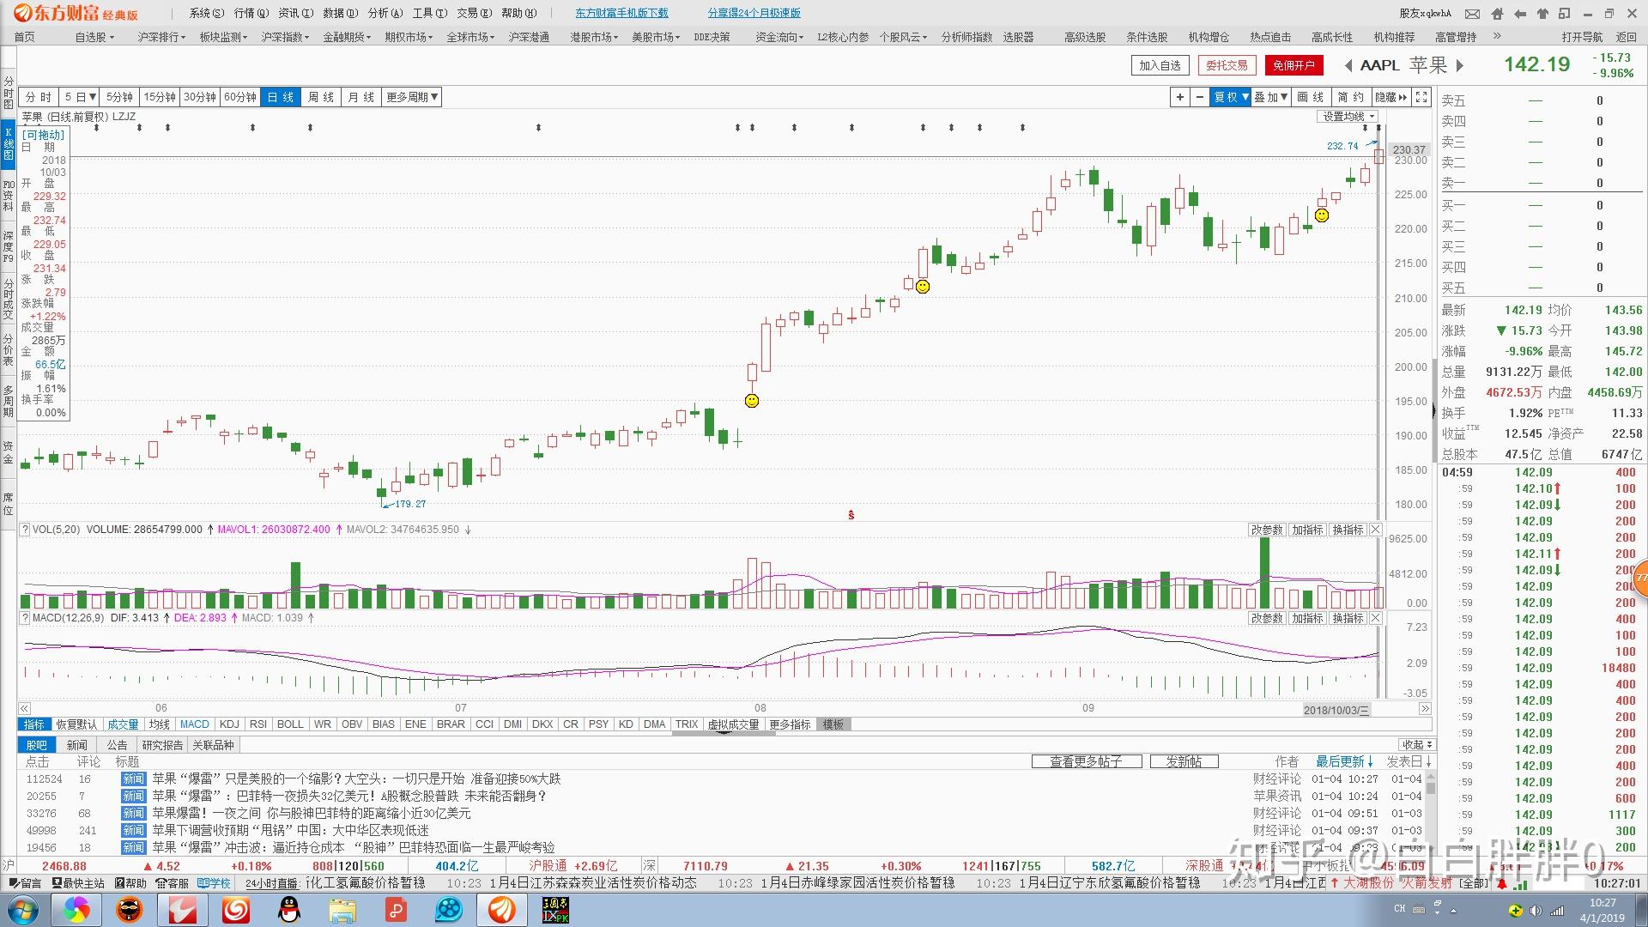The height and width of the screenshot is (927, 1648).
Task: Open the 行情(Q) menu
Action: coord(251,13)
